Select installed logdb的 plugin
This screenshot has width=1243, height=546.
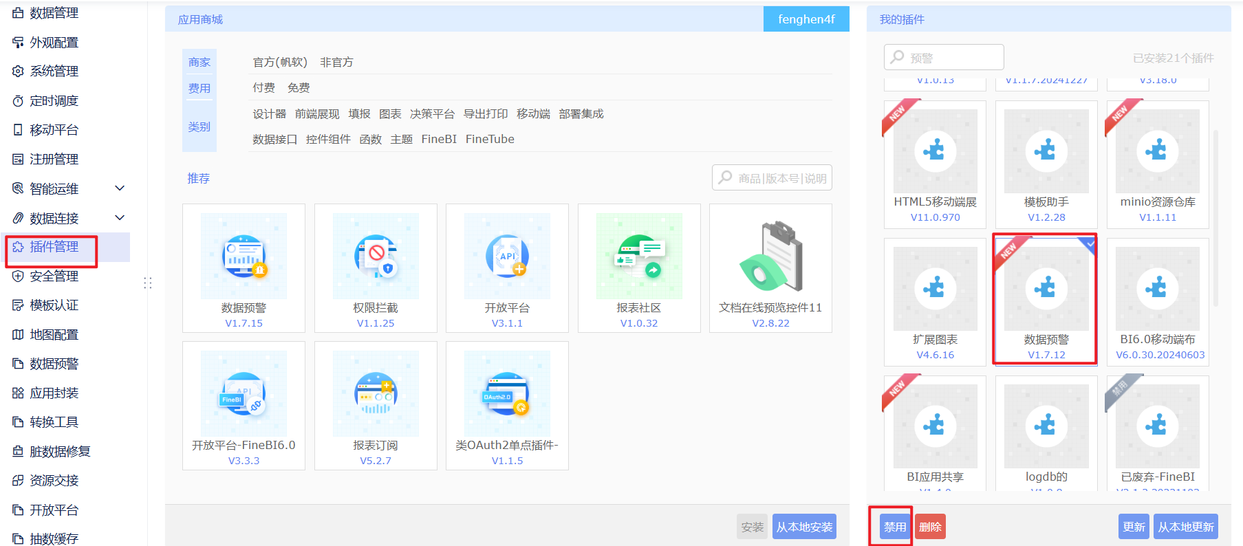(x=1046, y=433)
